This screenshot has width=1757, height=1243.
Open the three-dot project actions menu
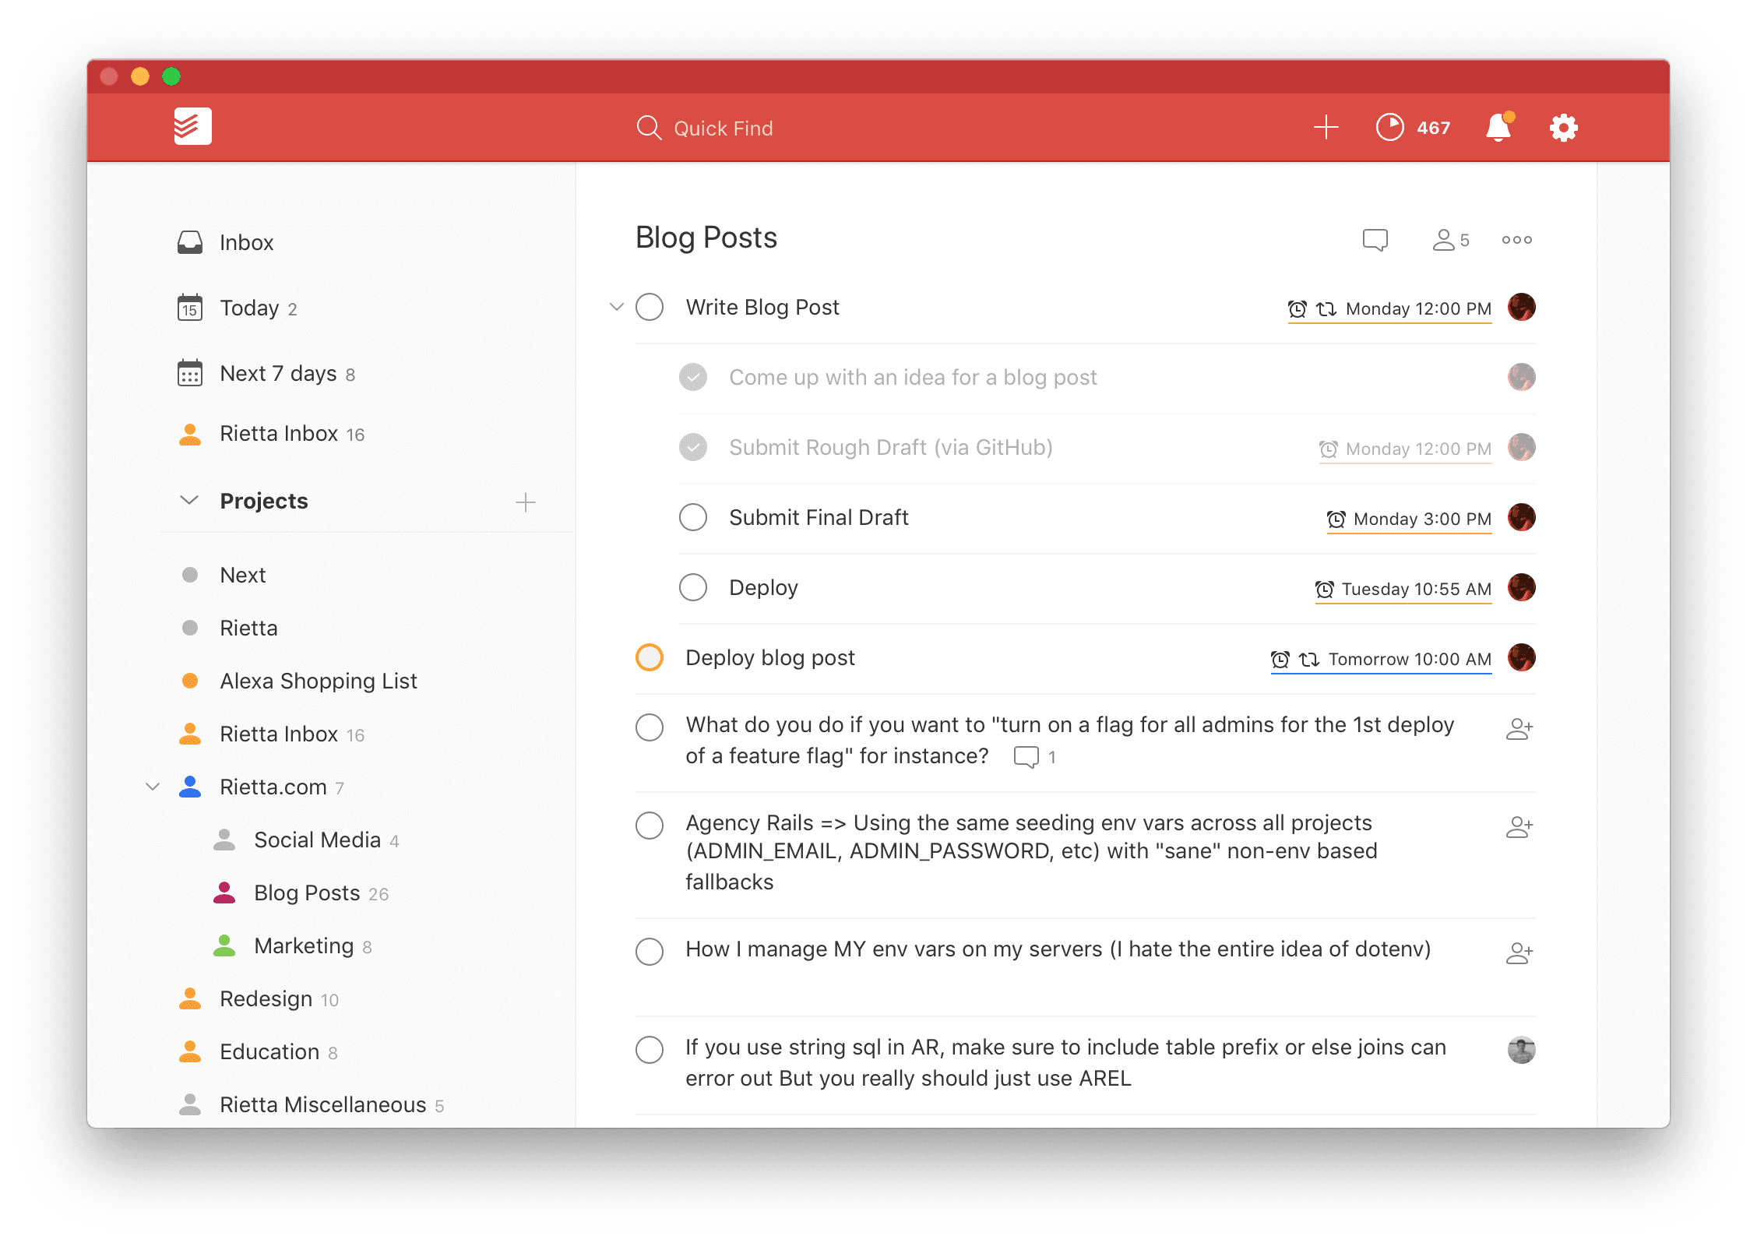[x=1516, y=240]
